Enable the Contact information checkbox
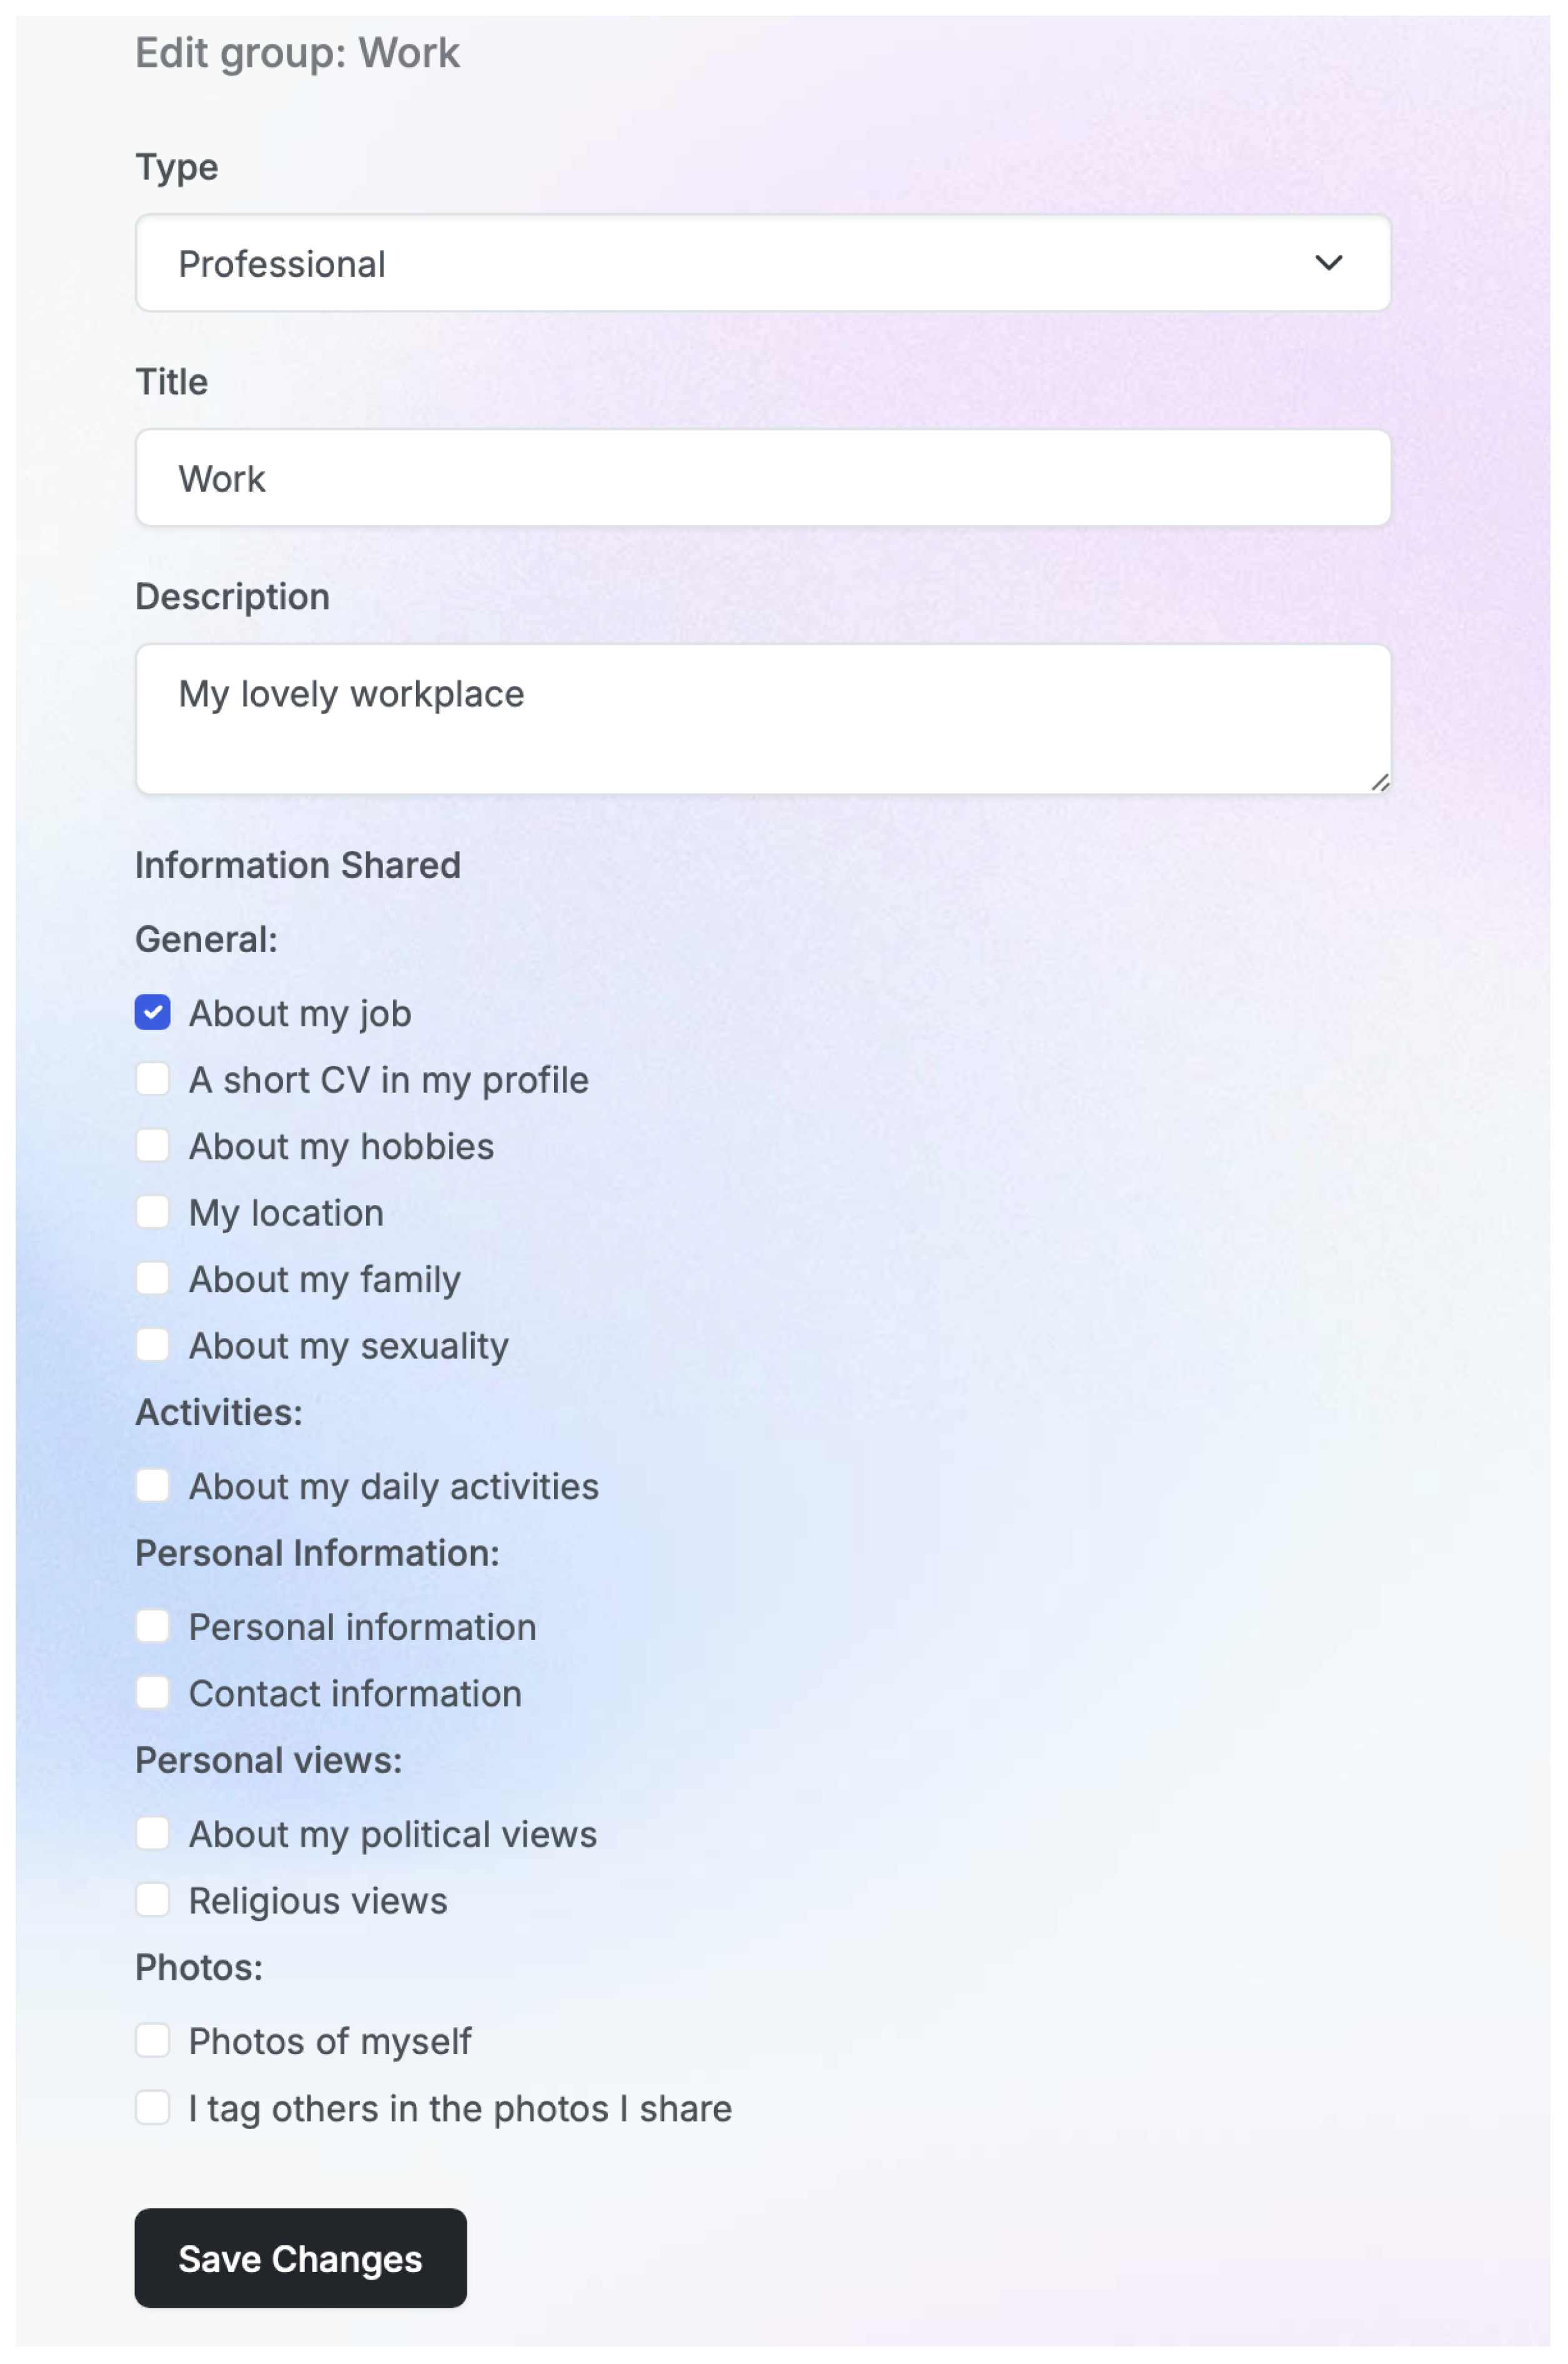 [153, 1693]
